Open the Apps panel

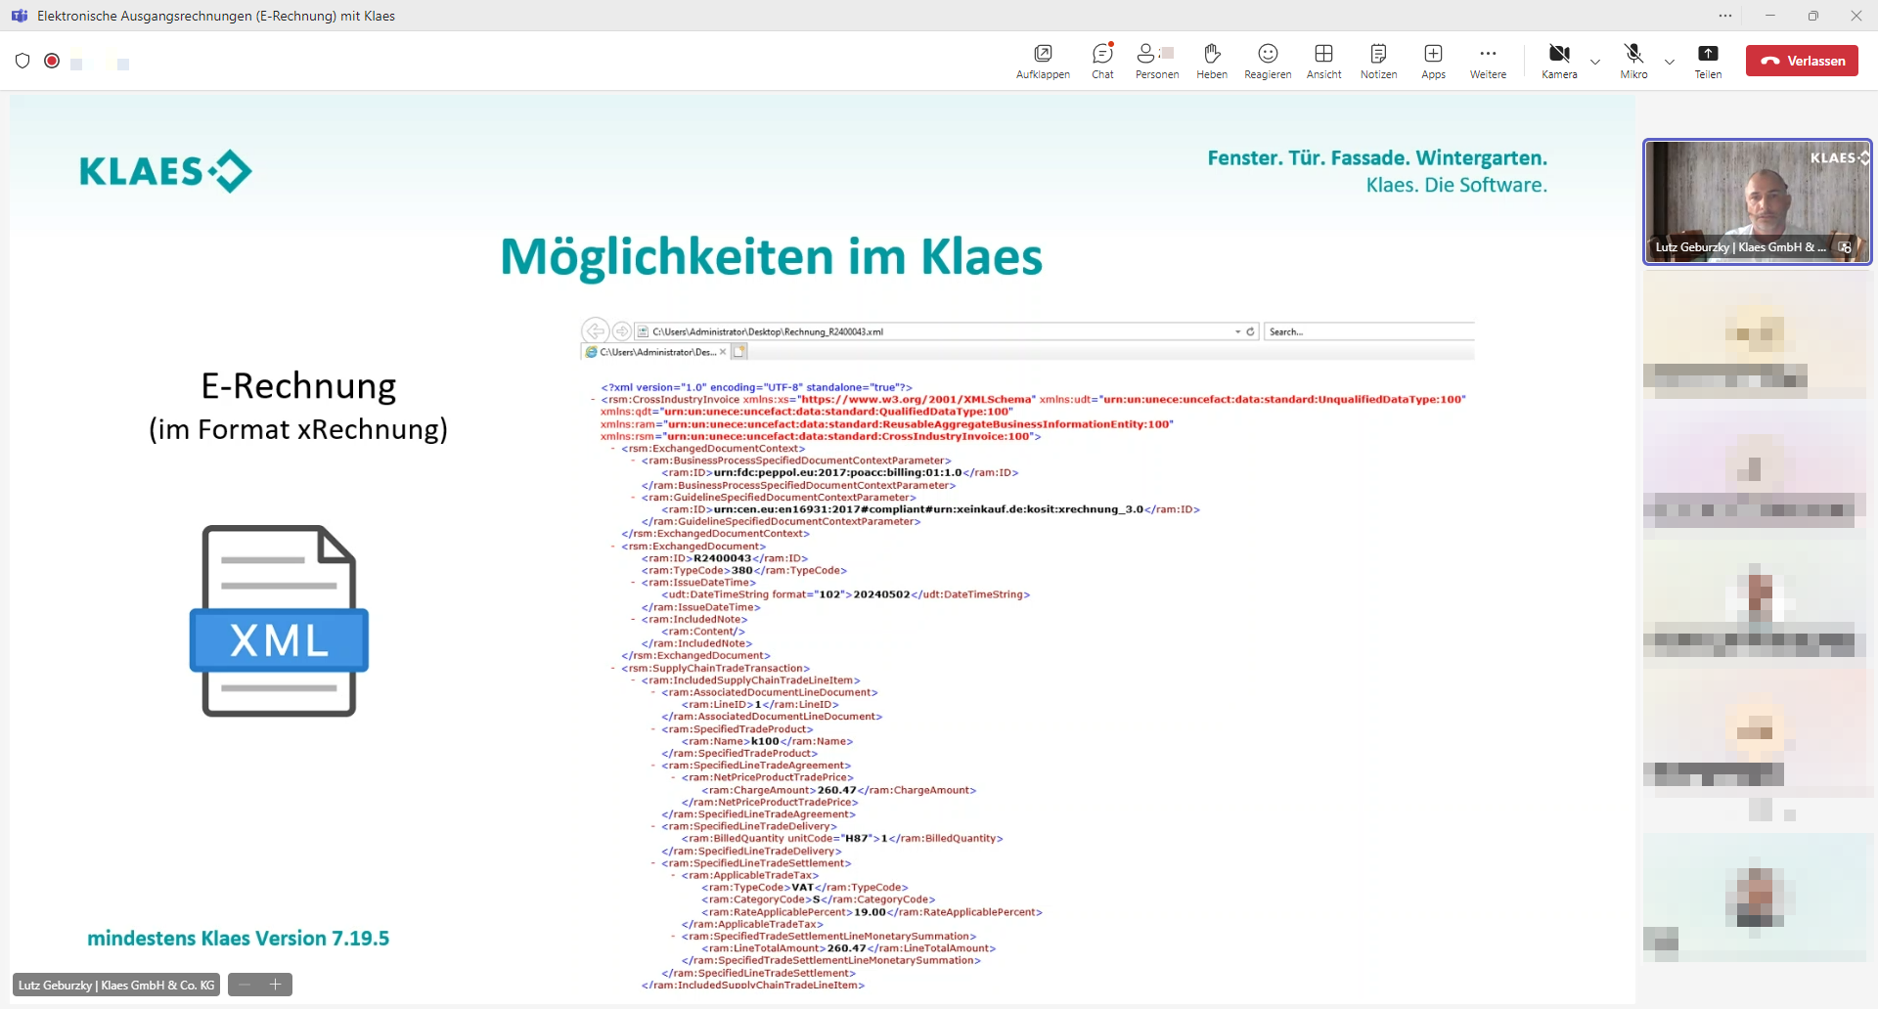pyautogui.click(x=1433, y=61)
